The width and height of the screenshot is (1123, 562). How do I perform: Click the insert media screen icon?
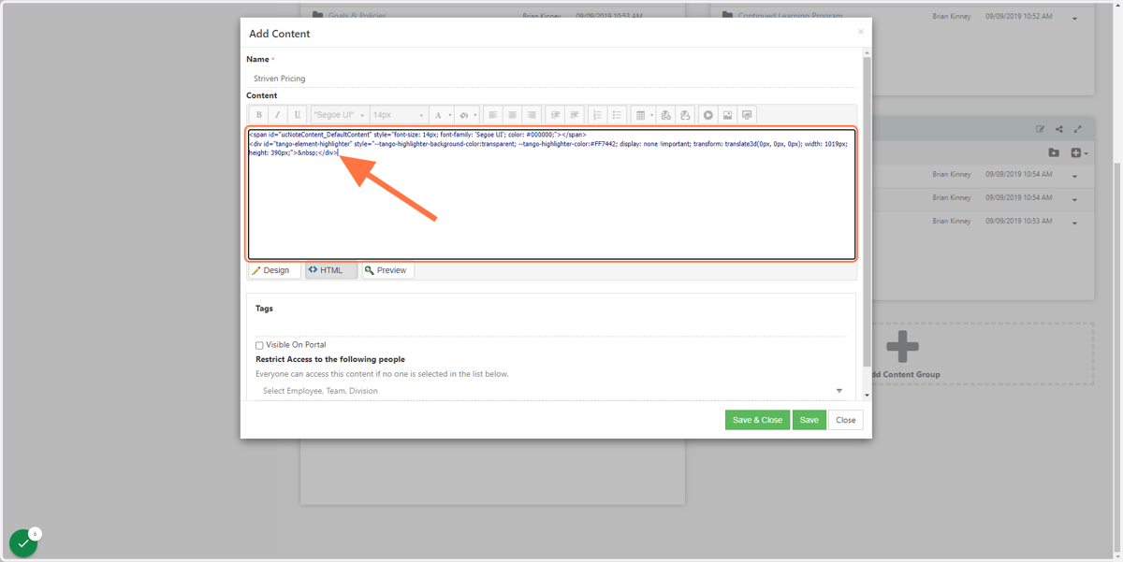coord(747,115)
